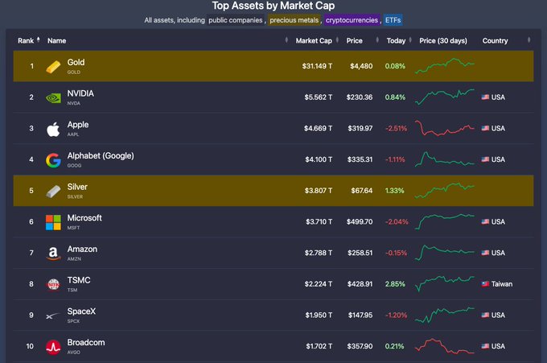
Task: Click Apple's today change -2.51%
Action: pos(396,128)
